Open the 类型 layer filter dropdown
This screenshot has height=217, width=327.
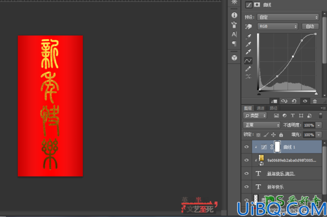point(255,116)
